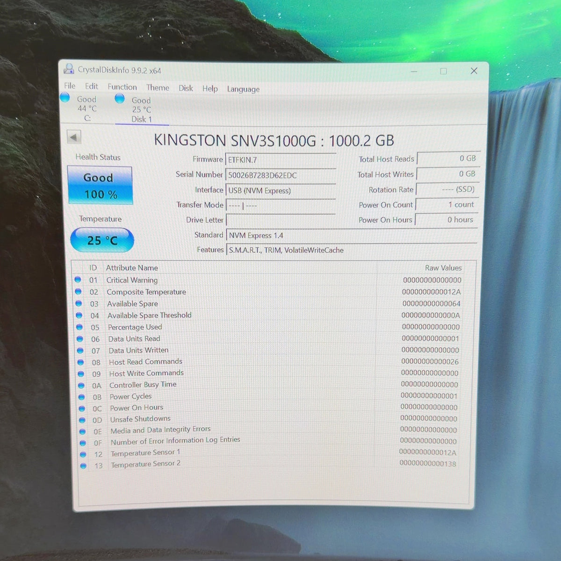Image resolution: width=561 pixels, height=561 pixels.
Task: Click the status dot for Critical Warning
Action: [78, 280]
